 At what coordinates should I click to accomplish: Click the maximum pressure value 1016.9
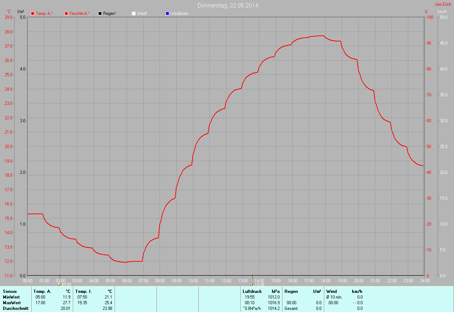pyautogui.click(x=274, y=303)
